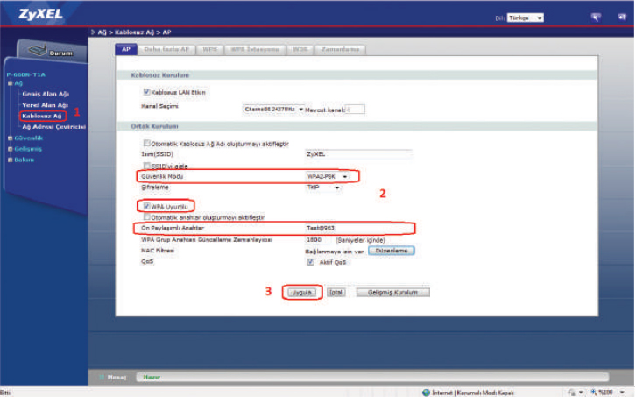
Task: Toggle Kablosuz LAN Etkin checkbox
Action: [146, 92]
